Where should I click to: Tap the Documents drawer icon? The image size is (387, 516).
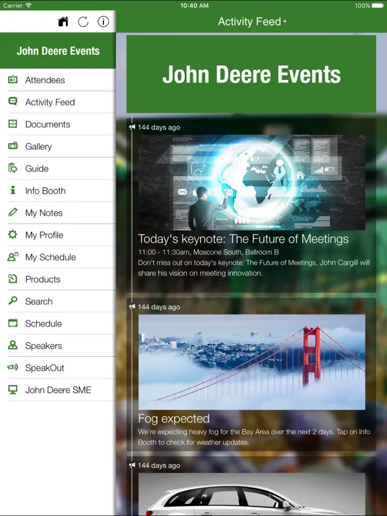click(x=13, y=124)
